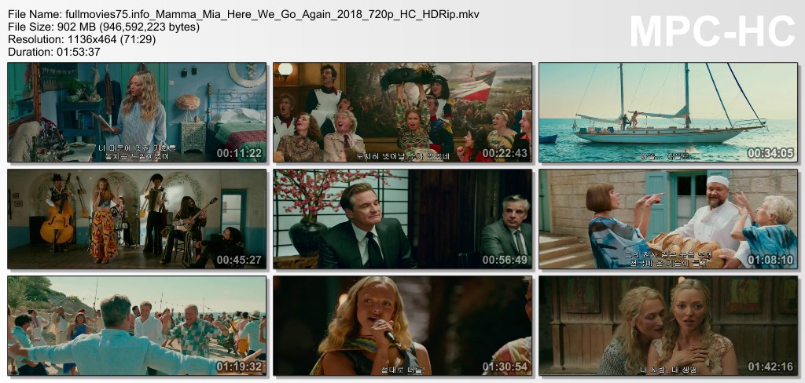Viewport: 805px width, 383px height.
Task: Click the 00:45:27 timestamp label
Action: click(239, 260)
